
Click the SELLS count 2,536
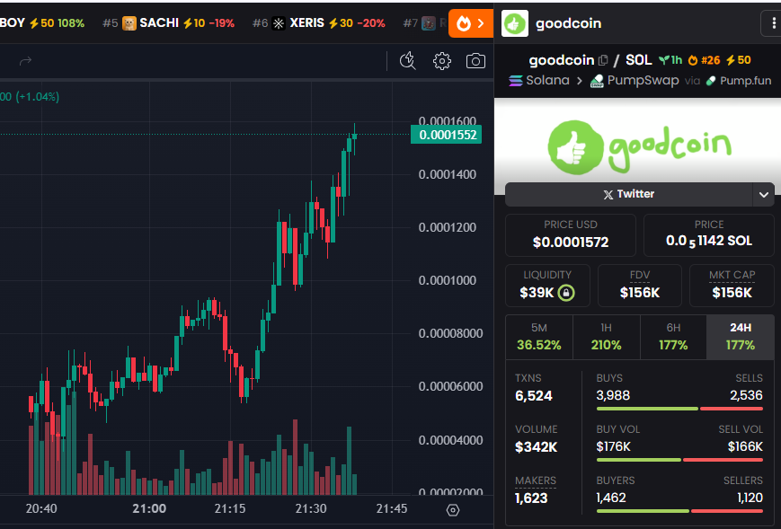(x=746, y=396)
